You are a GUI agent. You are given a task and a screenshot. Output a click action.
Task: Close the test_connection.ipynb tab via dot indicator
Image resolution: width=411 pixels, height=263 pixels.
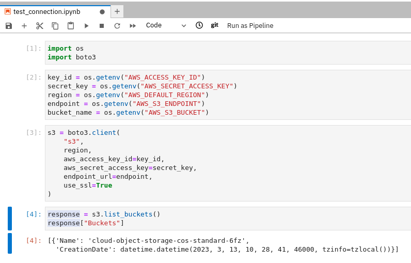pos(102,12)
